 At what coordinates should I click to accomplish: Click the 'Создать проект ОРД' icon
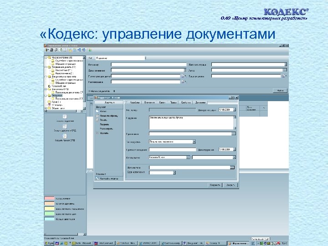[65, 136]
